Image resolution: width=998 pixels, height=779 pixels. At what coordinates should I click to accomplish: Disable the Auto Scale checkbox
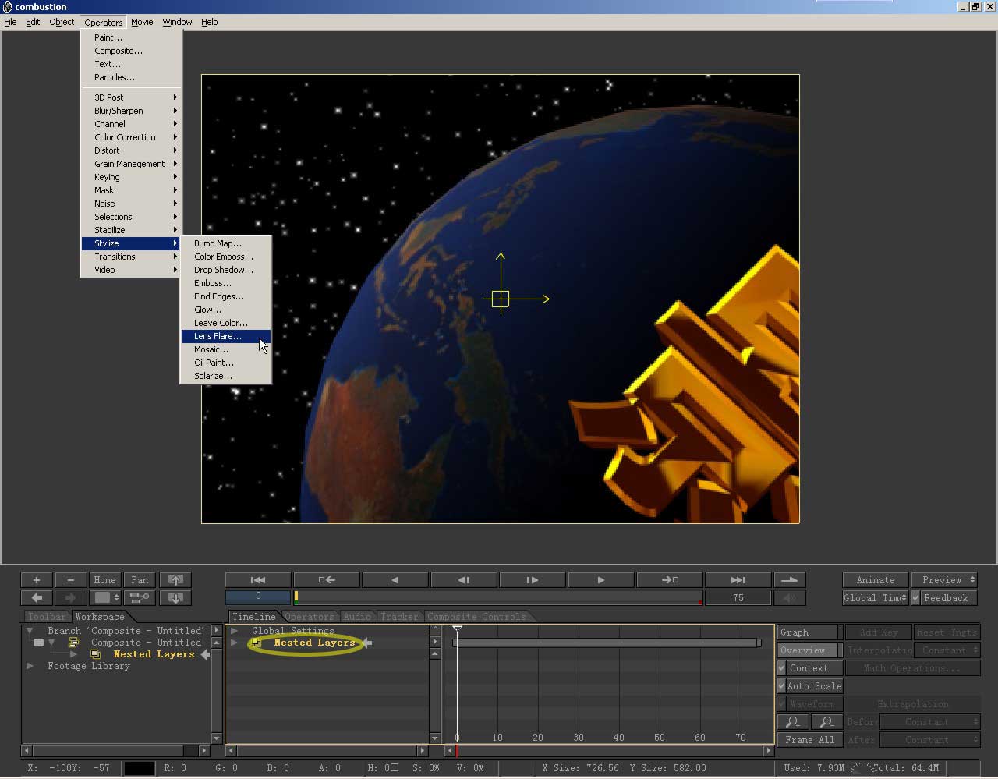point(782,686)
